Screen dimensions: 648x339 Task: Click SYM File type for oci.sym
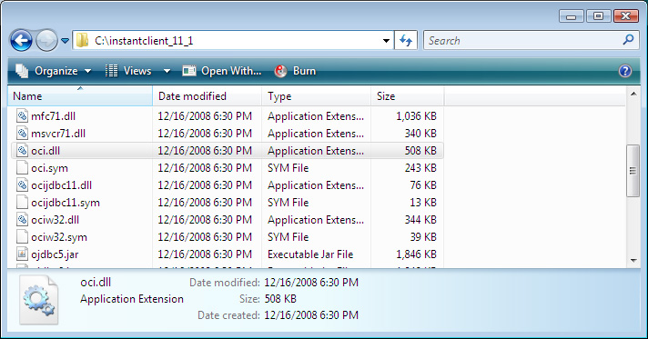coord(288,168)
